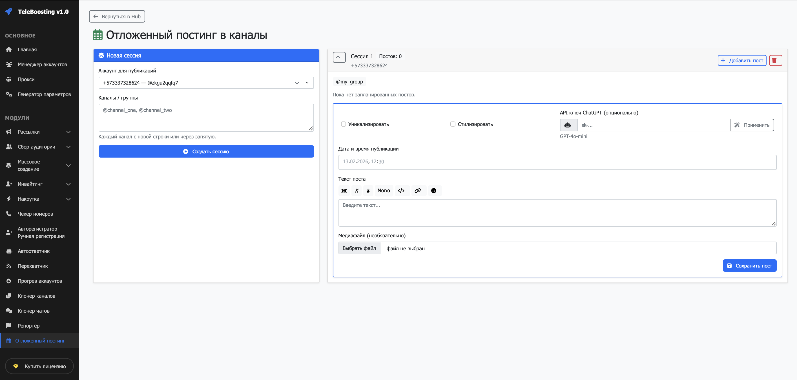Click the robot icon beside API key

pos(568,125)
